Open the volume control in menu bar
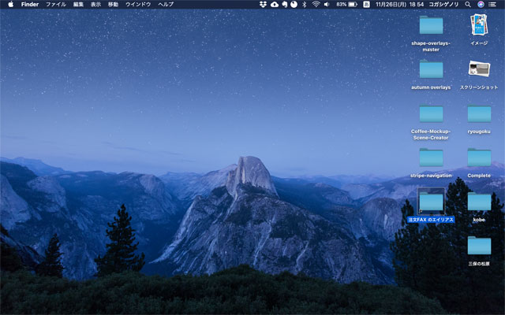Image resolution: width=505 pixels, height=315 pixels. (327, 5)
